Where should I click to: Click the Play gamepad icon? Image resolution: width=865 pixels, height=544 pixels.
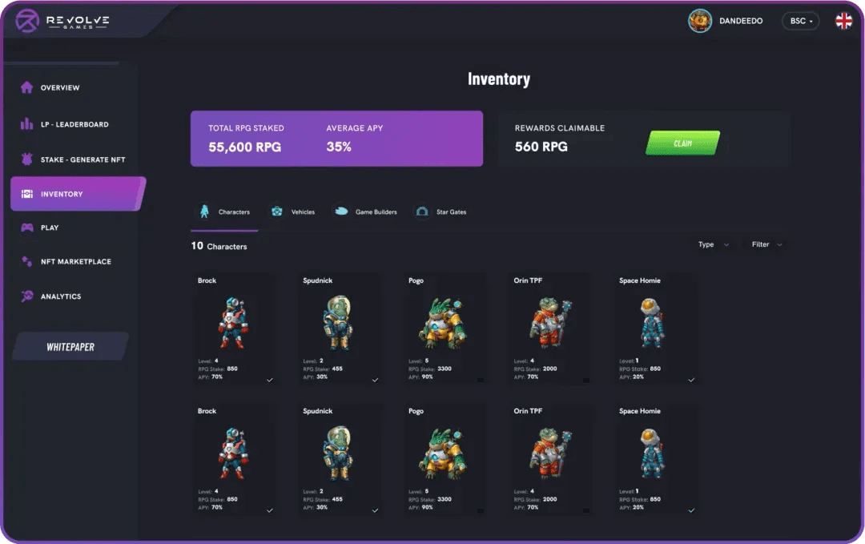coord(26,228)
